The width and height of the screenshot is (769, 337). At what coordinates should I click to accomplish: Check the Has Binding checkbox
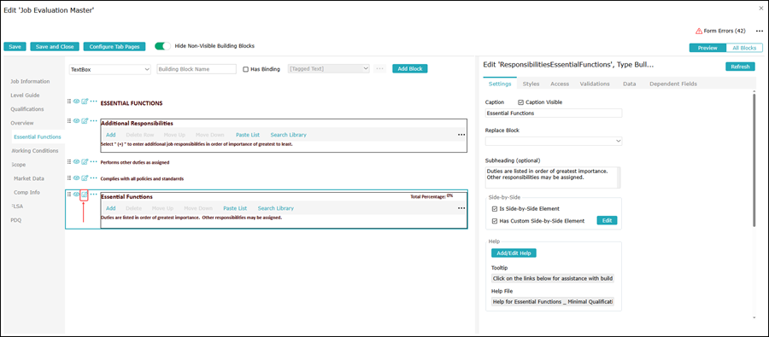click(x=246, y=70)
